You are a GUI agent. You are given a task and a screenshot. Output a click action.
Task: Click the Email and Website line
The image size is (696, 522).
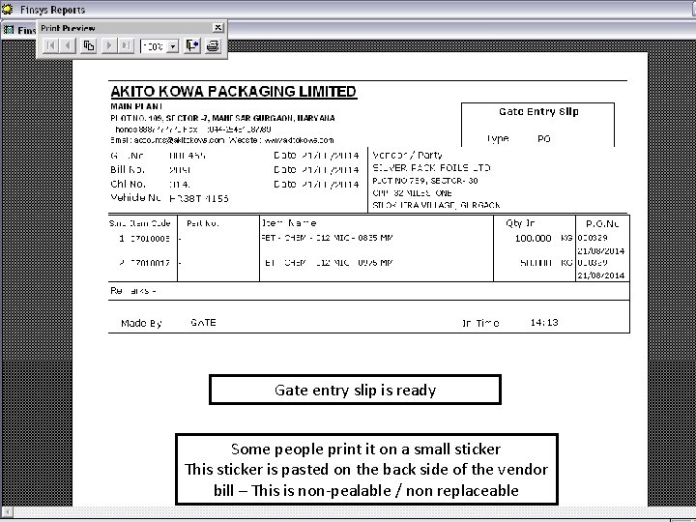[222, 140]
